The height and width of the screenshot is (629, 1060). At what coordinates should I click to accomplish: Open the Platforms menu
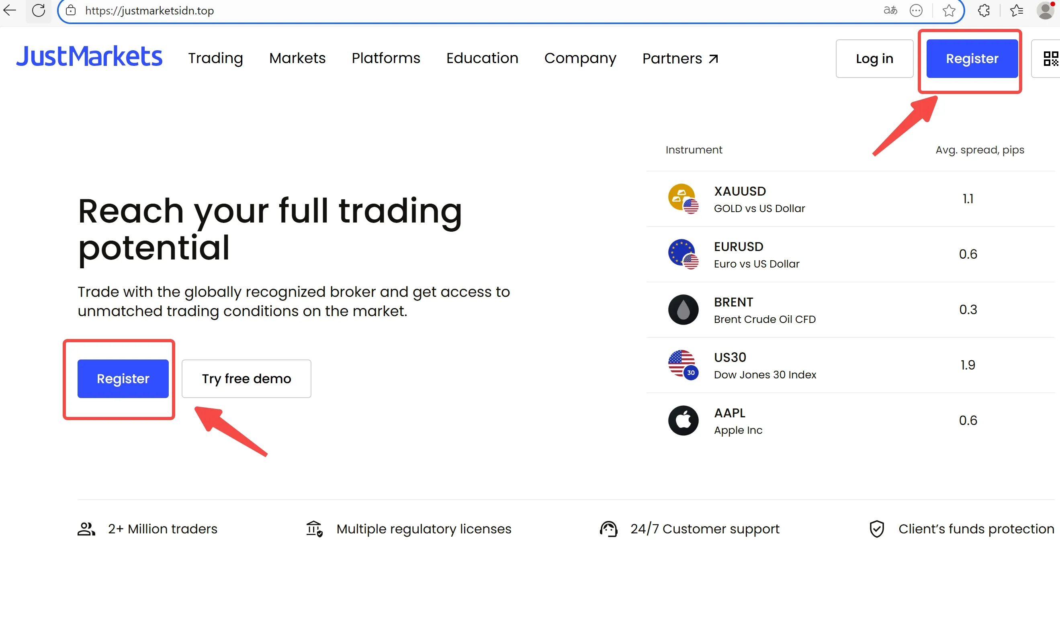[386, 58]
